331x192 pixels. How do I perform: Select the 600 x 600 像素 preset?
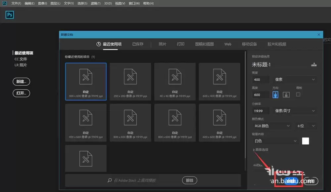pos(219,123)
